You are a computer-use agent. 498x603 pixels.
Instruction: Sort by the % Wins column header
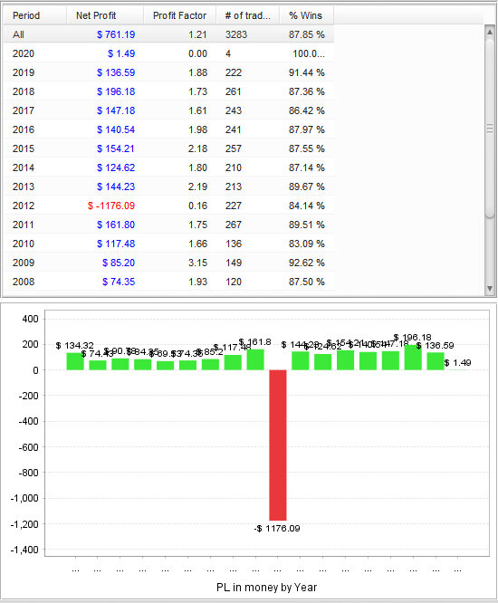(x=306, y=15)
